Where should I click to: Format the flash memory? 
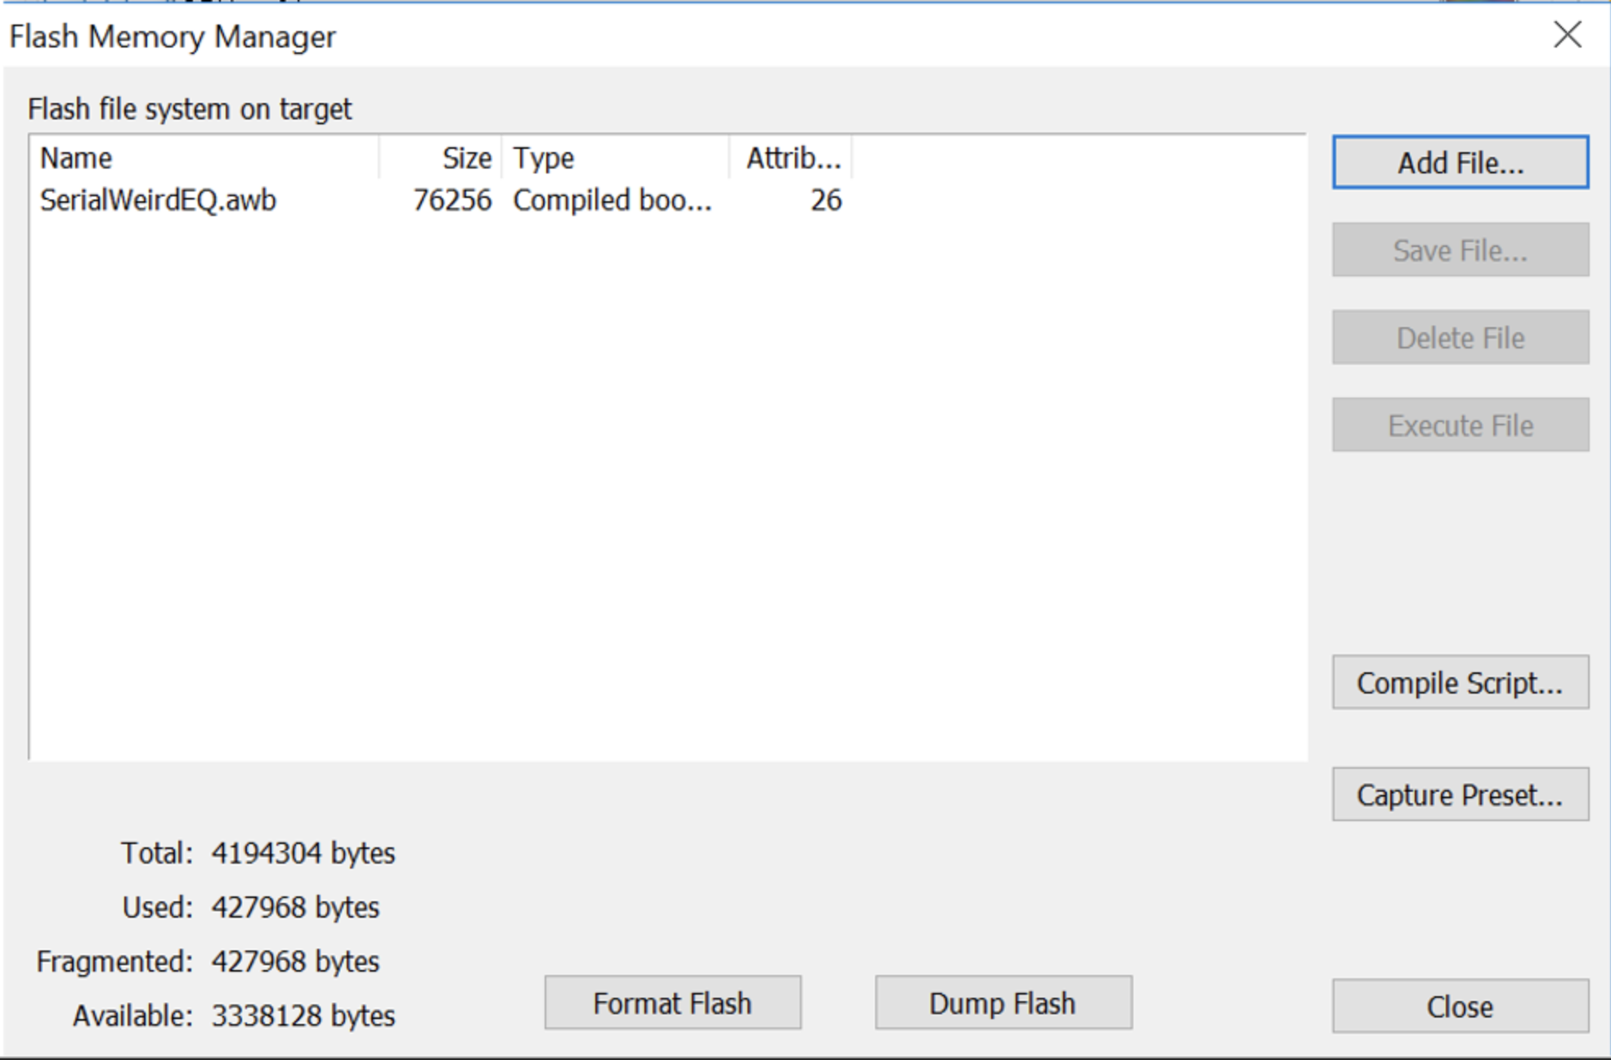pyautogui.click(x=672, y=1002)
